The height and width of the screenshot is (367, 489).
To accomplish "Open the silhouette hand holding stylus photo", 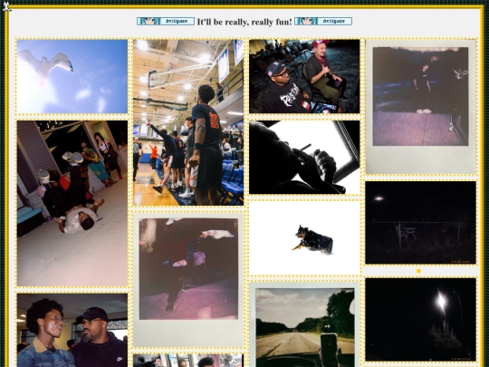I will click(304, 158).
